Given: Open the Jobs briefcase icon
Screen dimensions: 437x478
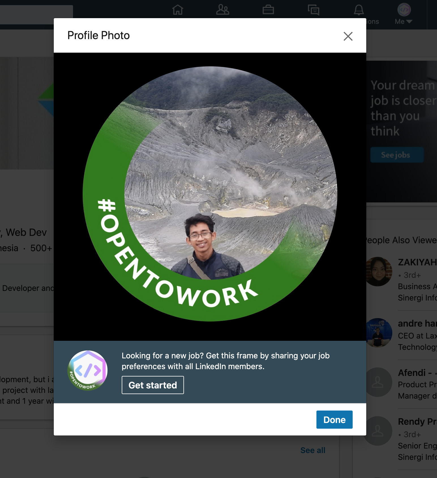Looking at the screenshot, I should [268, 10].
